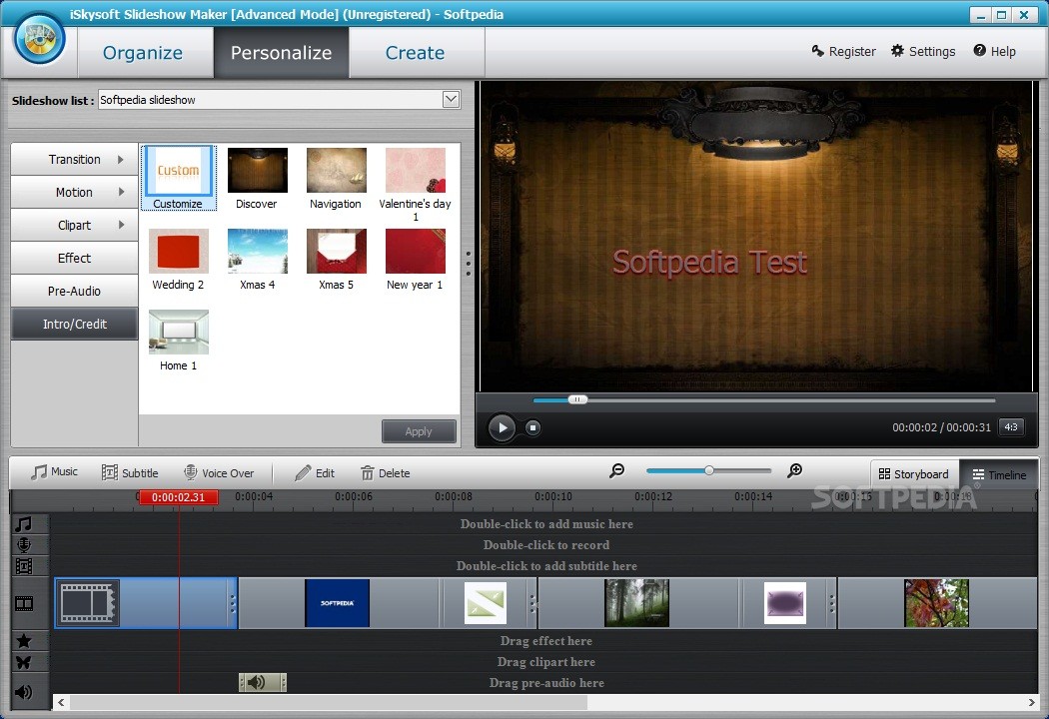Select the green diagonal transition thumbnail
This screenshot has height=719, width=1049.
click(x=486, y=603)
